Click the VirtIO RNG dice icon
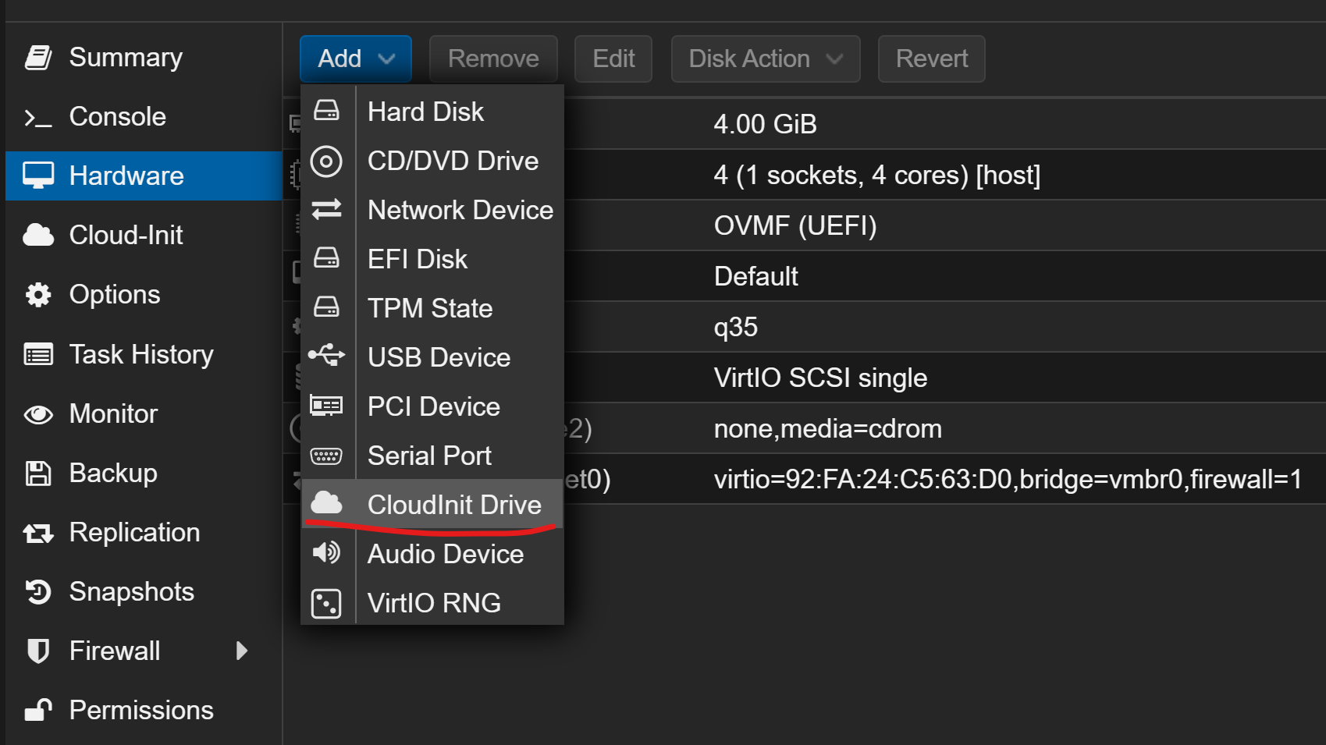Image resolution: width=1326 pixels, height=745 pixels. coord(326,603)
